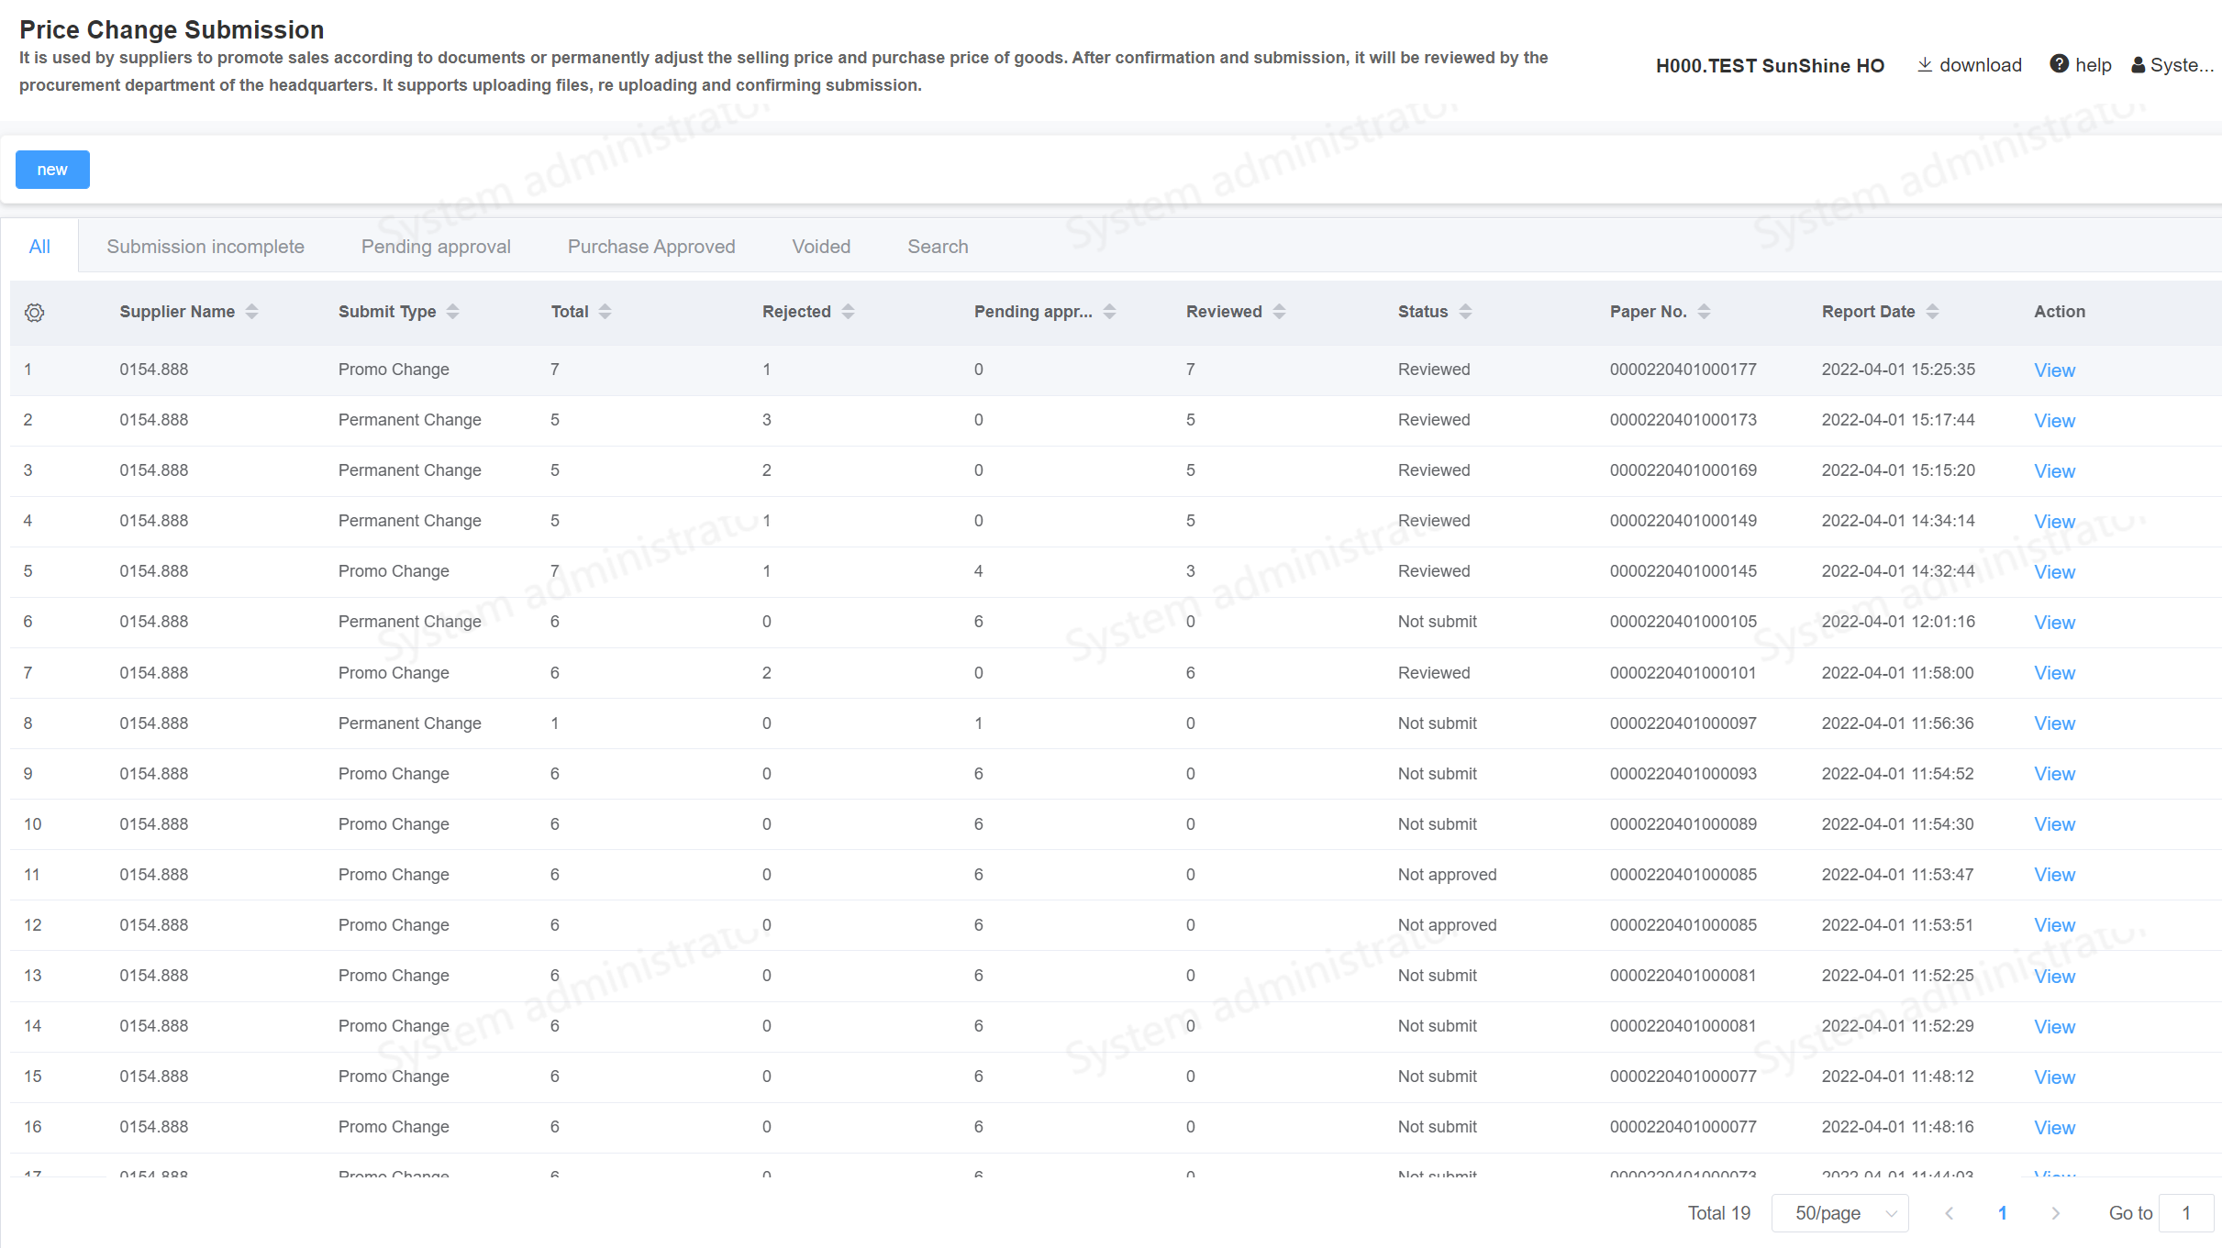
Task: Select page 1 in pagination
Action: (x=2003, y=1213)
